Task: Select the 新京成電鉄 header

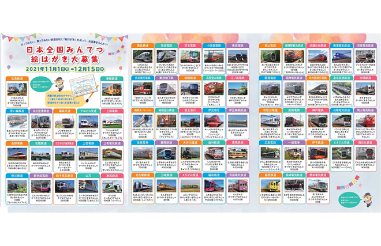Action: coord(41,175)
